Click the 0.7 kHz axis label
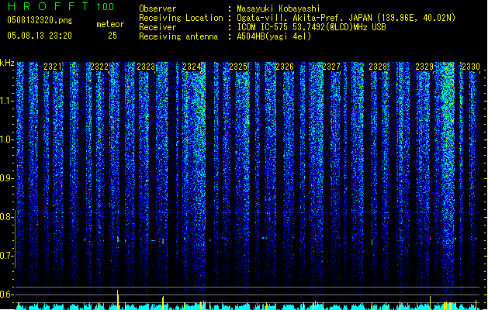 coord(6,256)
